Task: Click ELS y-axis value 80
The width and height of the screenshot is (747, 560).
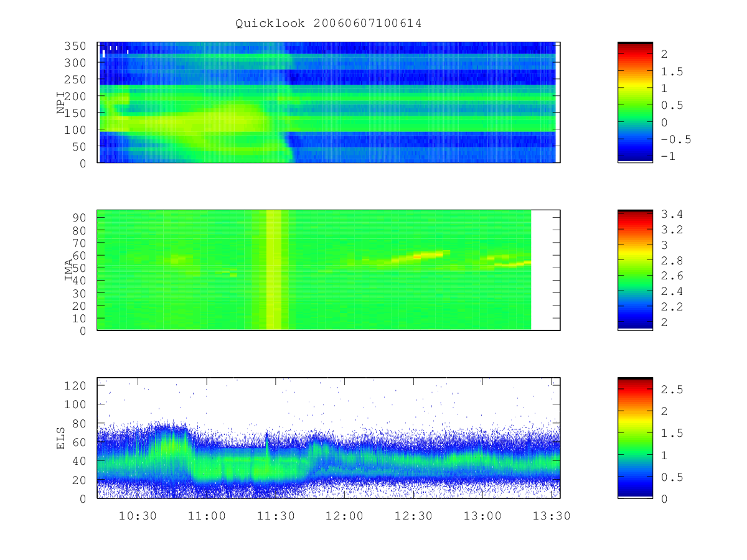Action: point(80,423)
